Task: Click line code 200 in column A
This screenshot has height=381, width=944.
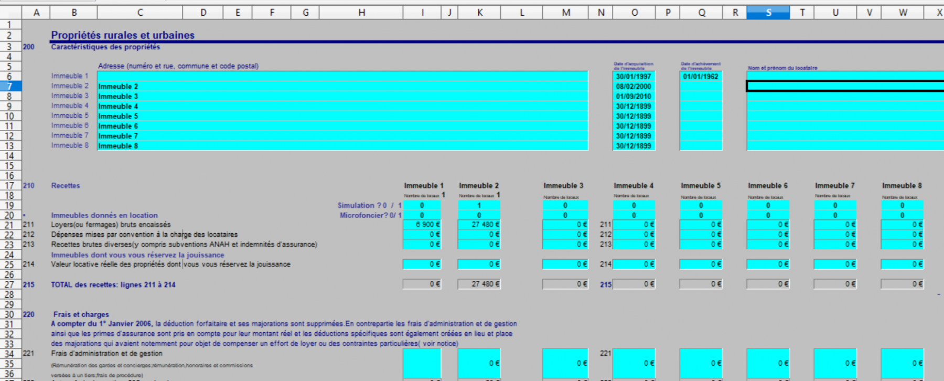Action: 28,47
